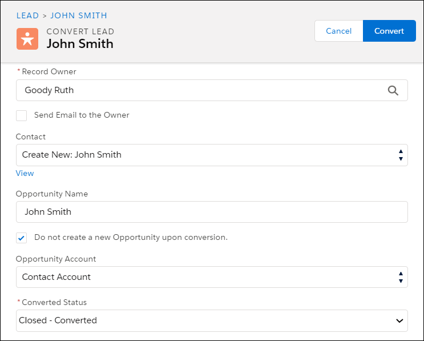Click the Converted Status label
Viewport: 424px width, 341px height.
[x=54, y=302]
